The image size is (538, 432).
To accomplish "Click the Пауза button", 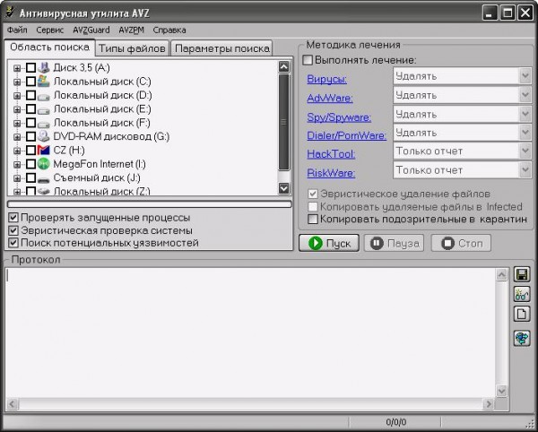I will pos(394,243).
